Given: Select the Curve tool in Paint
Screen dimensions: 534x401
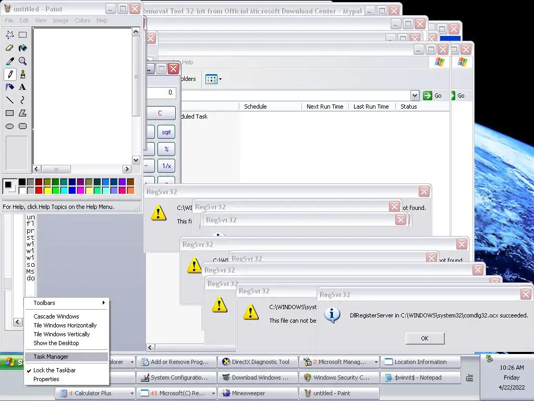Looking at the screenshot, I should (x=23, y=100).
